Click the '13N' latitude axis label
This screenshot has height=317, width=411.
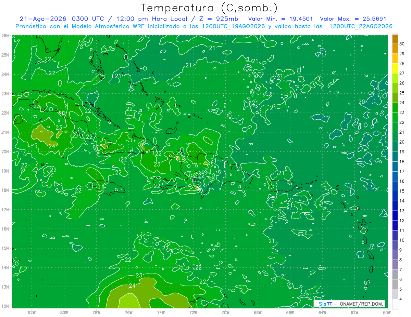point(5,287)
